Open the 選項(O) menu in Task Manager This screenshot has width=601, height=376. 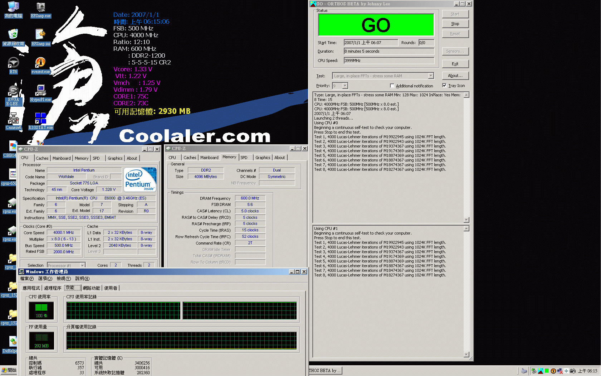(x=45, y=279)
